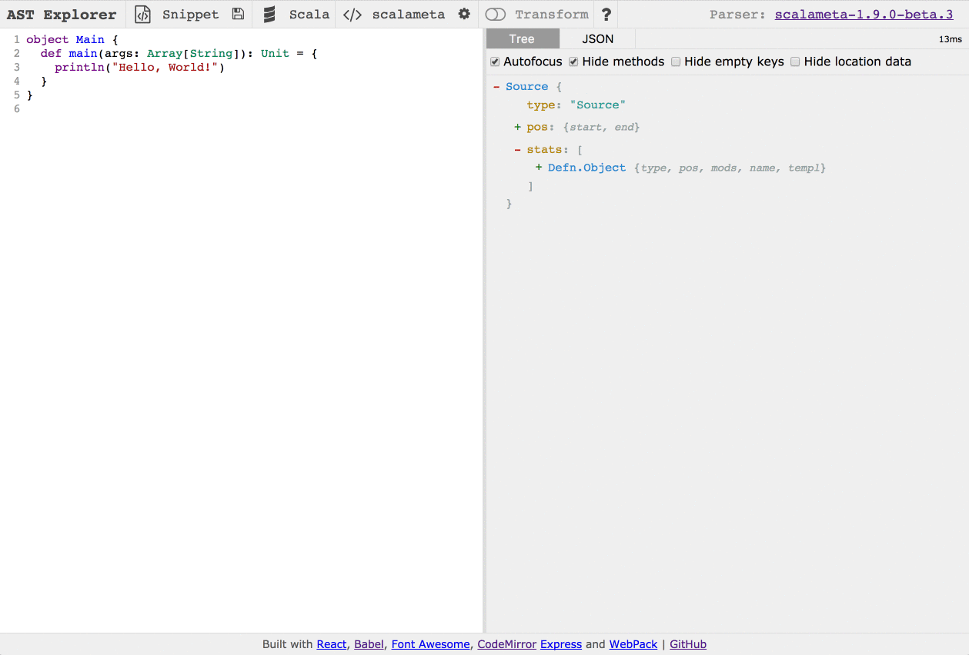Click the def main code line
The height and width of the screenshot is (655, 969).
[x=179, y=53]
